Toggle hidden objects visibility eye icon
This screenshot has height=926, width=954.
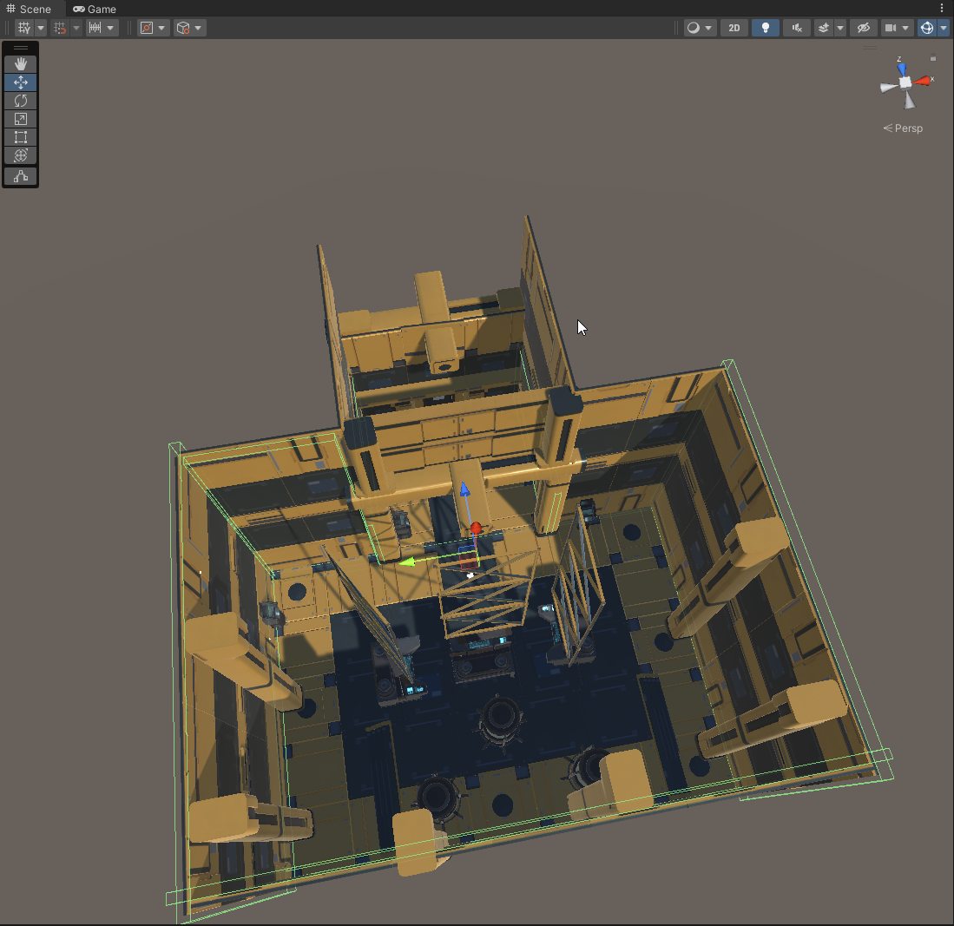tap(864, 28)
